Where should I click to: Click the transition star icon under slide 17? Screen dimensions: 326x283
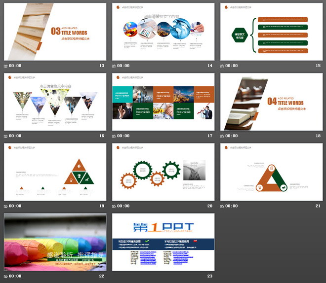[115, 136]
